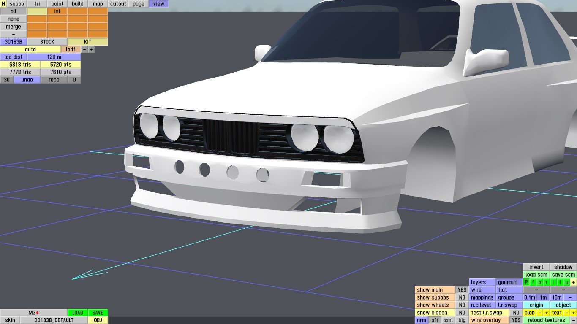Image resolution: width=577 pixels, height=324 pixels.
Task: Switch to gouraud shading mode
Action: (x=509, y=282)
